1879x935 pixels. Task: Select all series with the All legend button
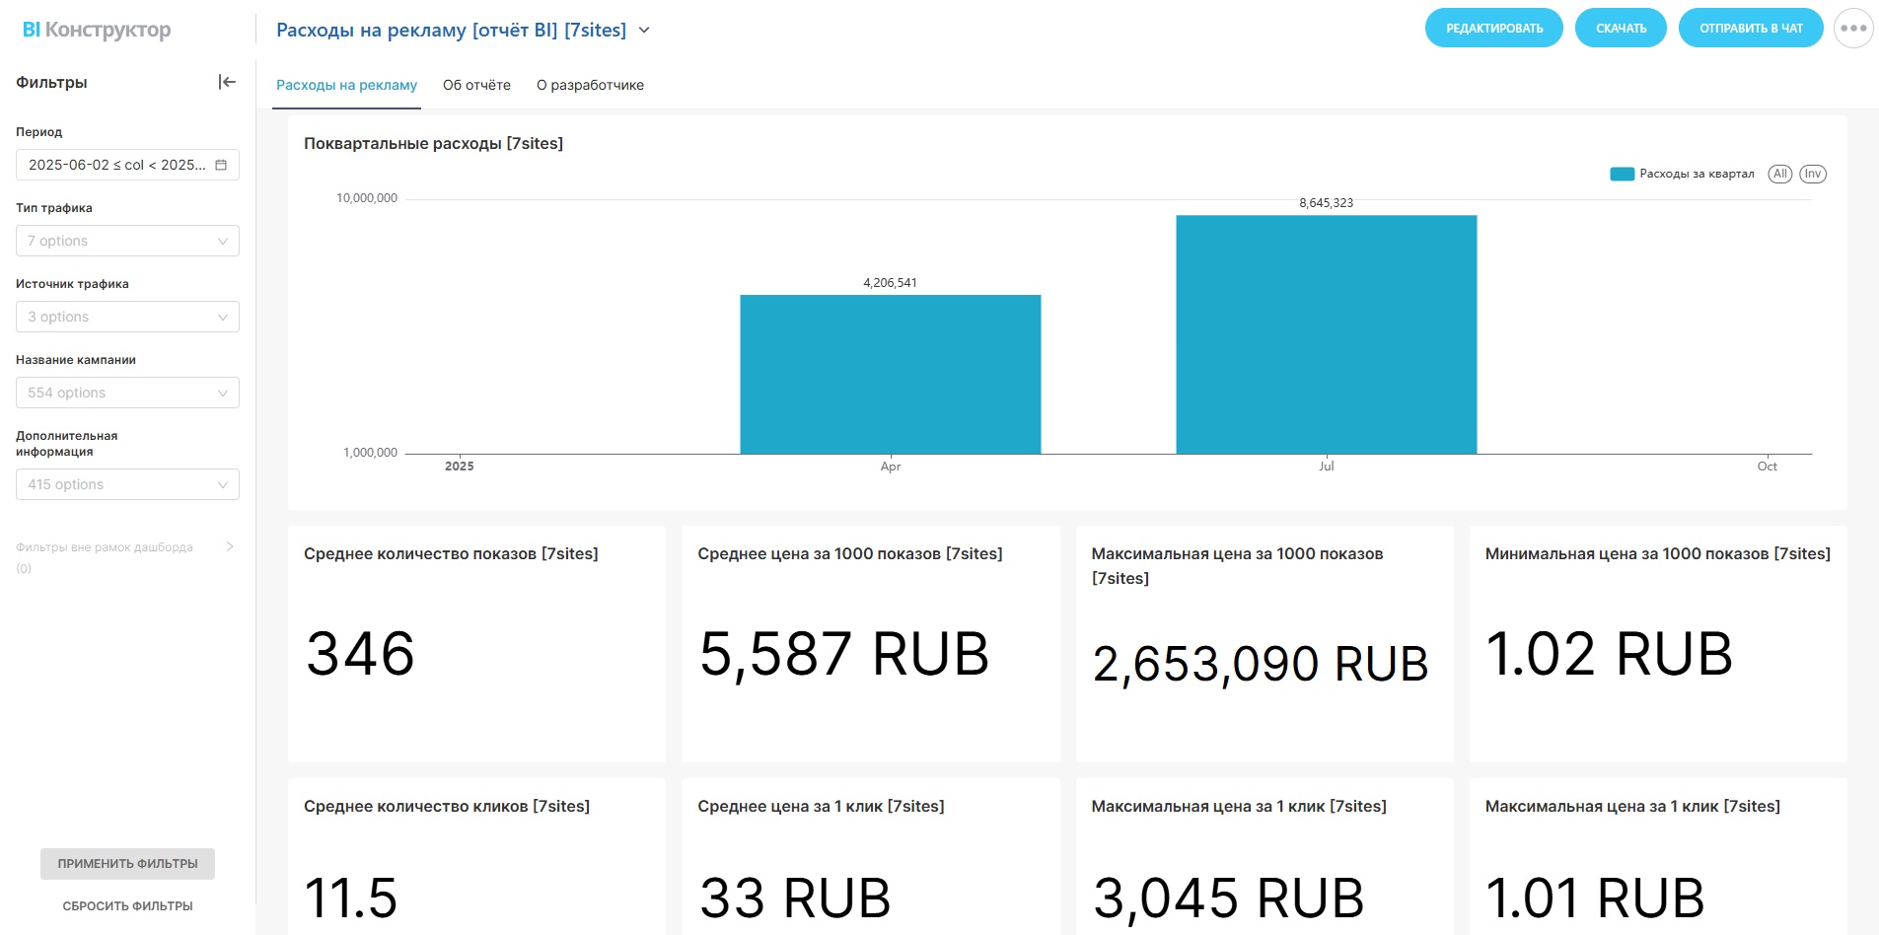(x=1779, y=174)
